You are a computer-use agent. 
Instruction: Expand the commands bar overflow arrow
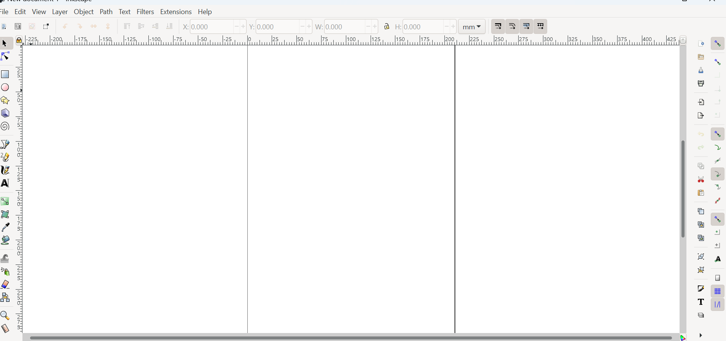pos(701,335)
